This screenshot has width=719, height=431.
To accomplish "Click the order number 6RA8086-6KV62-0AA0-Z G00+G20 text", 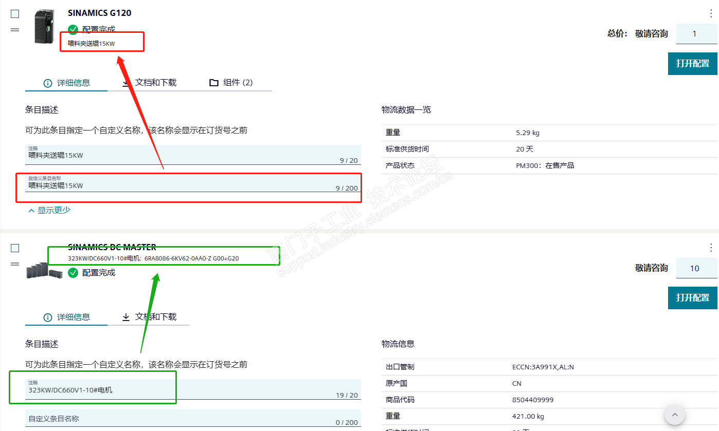I will 192,258.
